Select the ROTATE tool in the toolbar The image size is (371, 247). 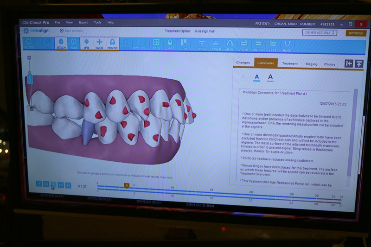point(29,44)
